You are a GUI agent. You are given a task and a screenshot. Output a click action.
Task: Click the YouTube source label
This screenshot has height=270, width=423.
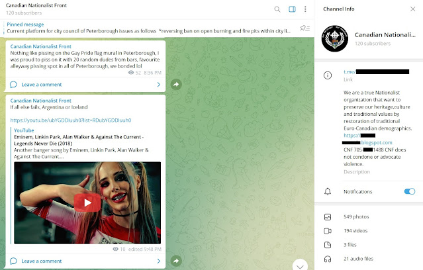[x=24, y=130]
